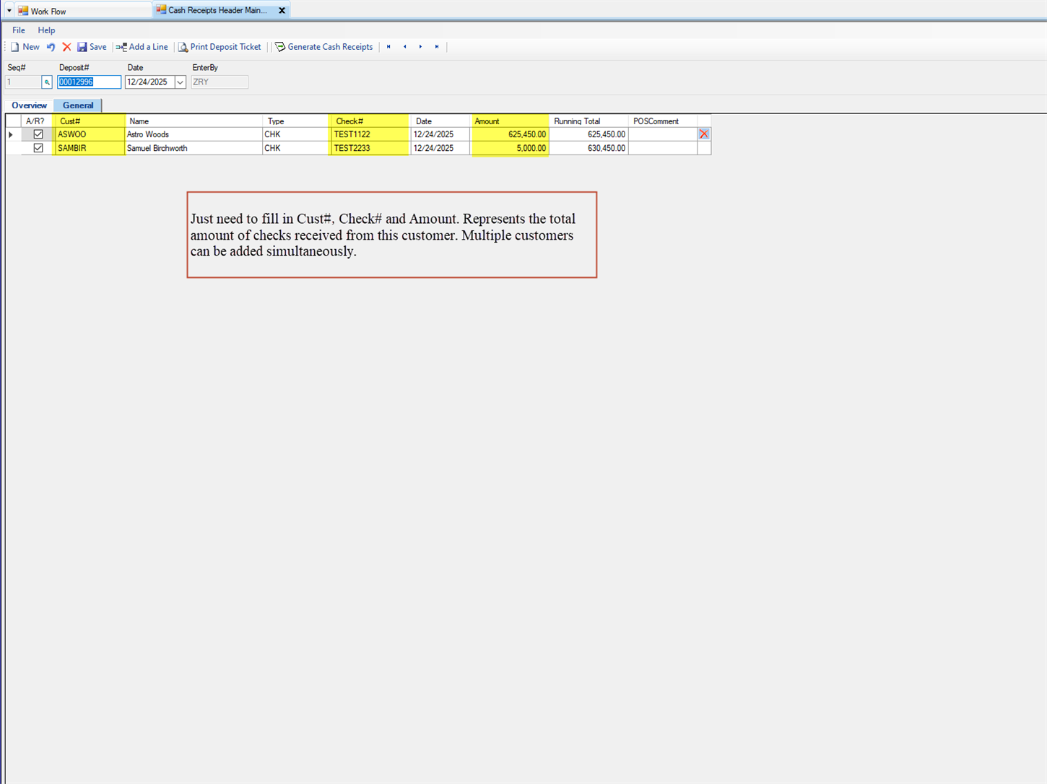Switch to the Overview tab
This screenshot has width=1047, height=784.
29,105
